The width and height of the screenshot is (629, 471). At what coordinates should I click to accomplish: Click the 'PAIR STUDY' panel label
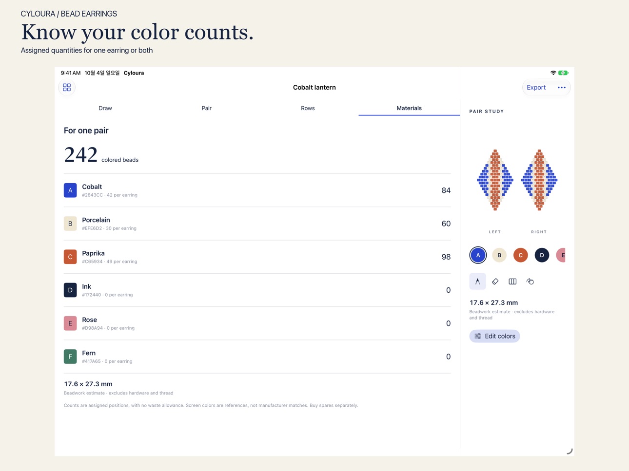487,112
